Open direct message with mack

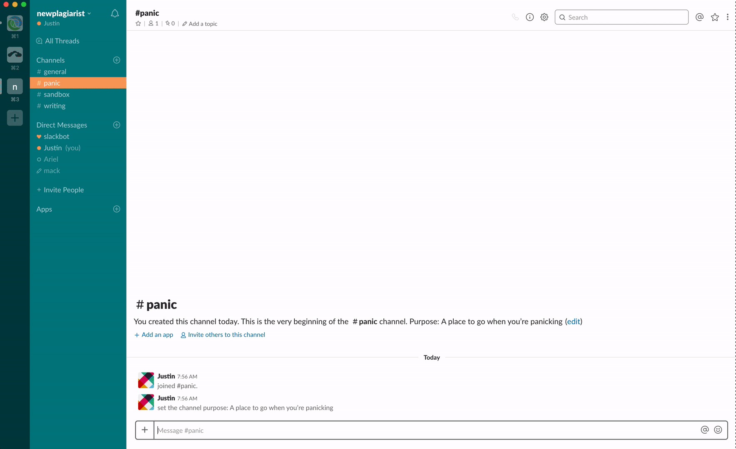pyautogui.click(x=78, y=170)
